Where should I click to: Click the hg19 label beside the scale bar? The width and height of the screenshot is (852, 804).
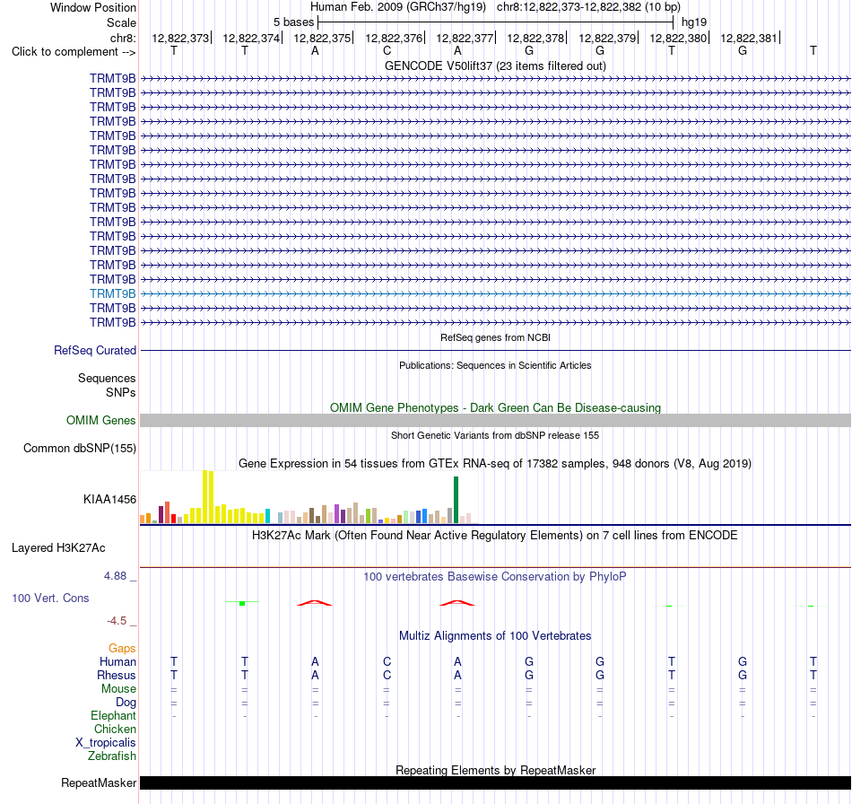coord(694,22)
